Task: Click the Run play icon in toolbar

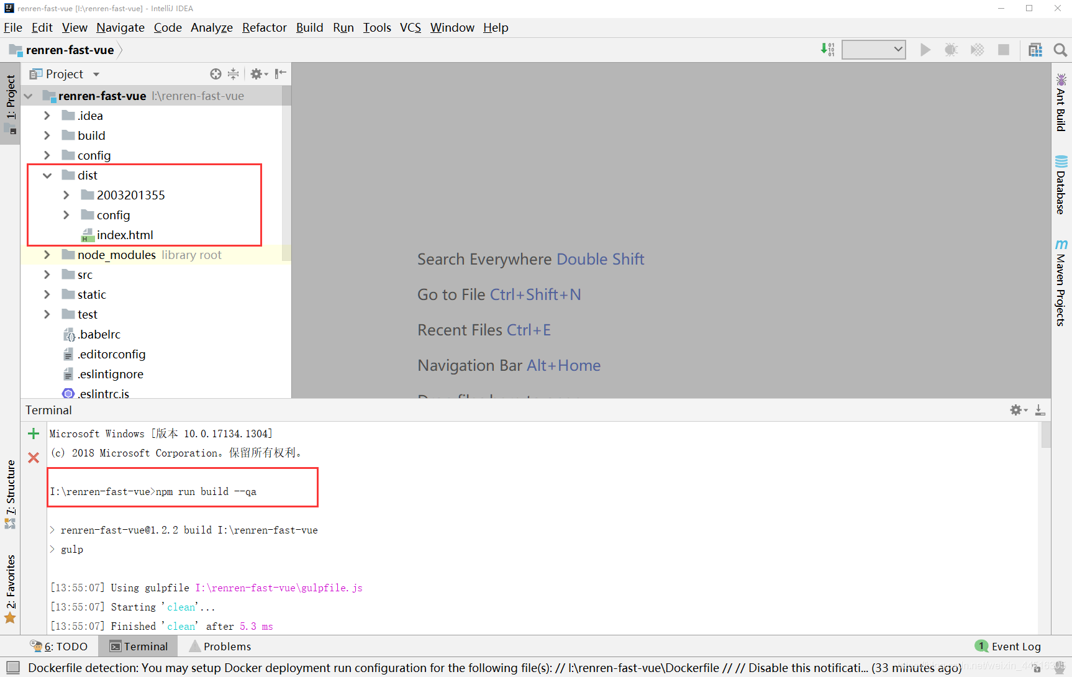Action: [925, 50]
